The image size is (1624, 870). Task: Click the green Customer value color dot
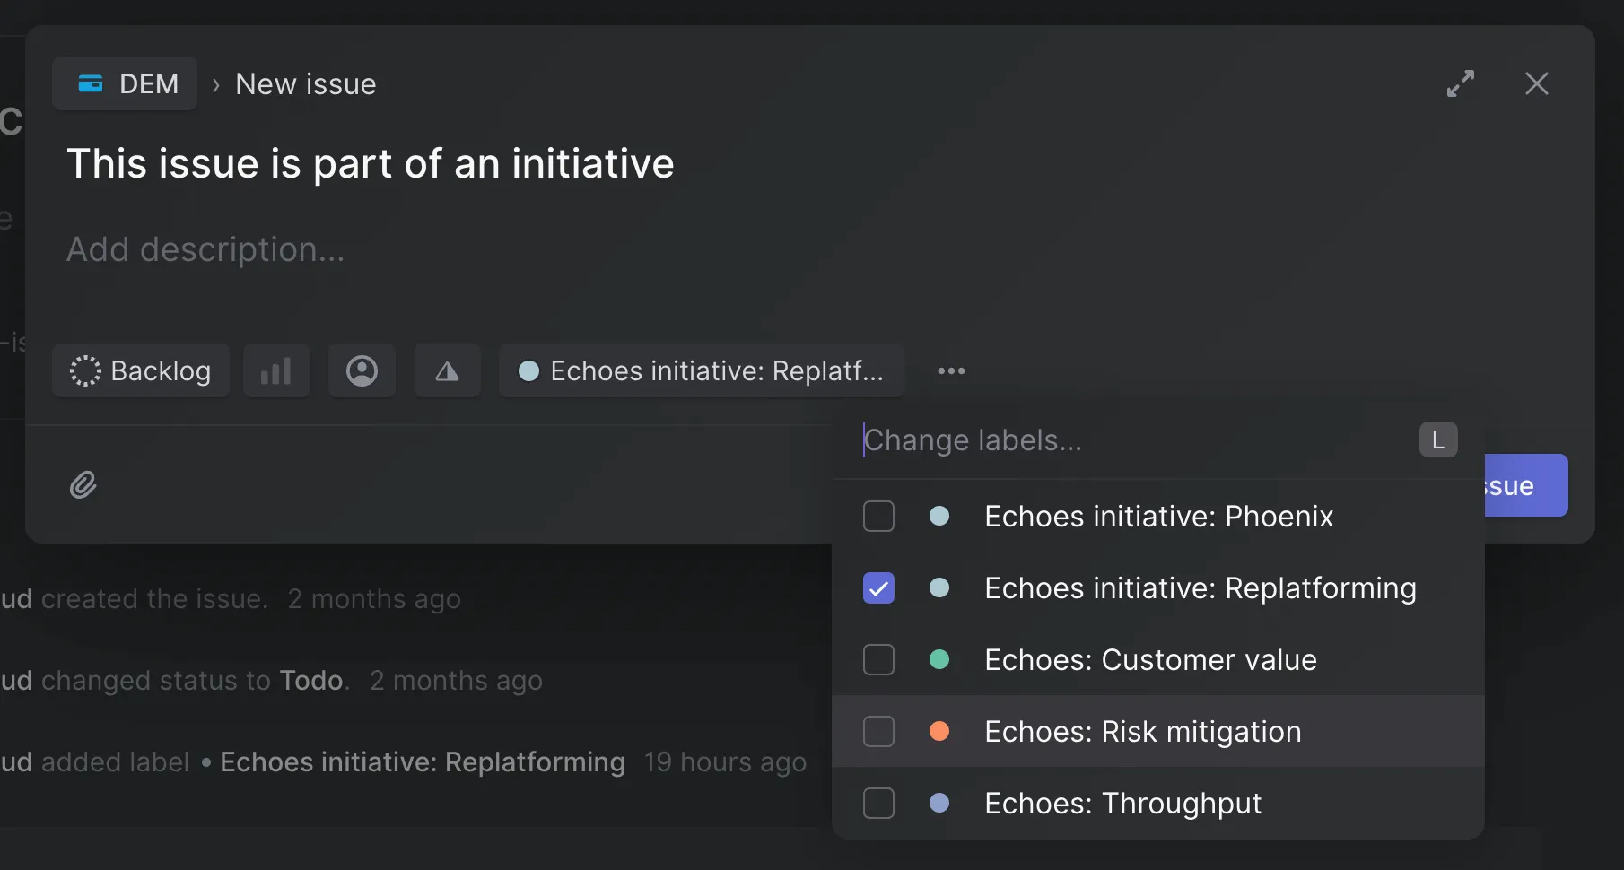pos(939,659)
